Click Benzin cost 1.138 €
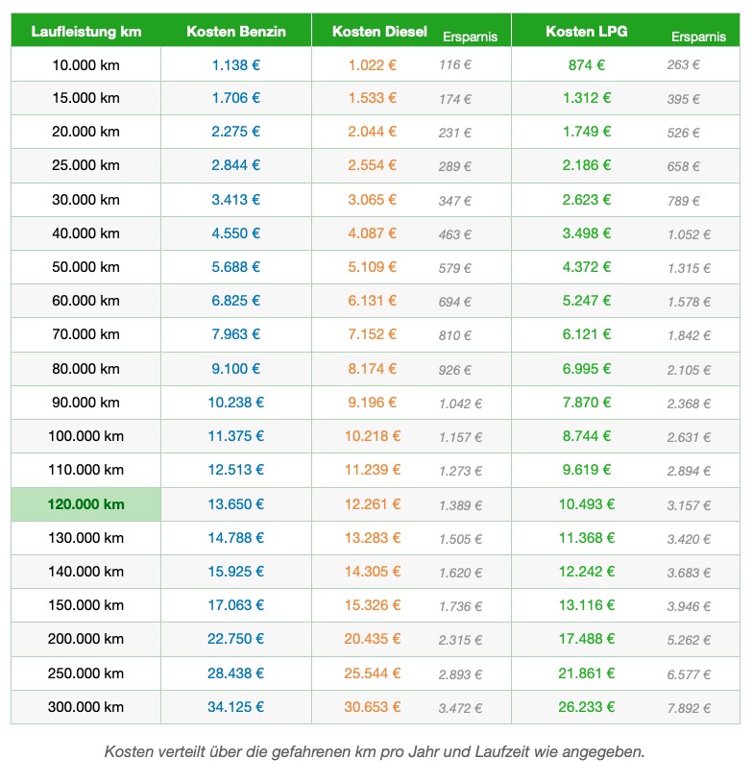Viewport: 752px width, 783px height. pos(236,65)
